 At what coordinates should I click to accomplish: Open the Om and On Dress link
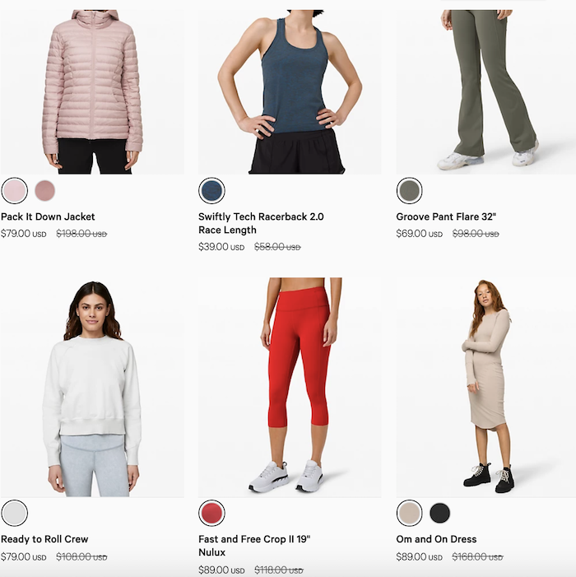[436, 539]
